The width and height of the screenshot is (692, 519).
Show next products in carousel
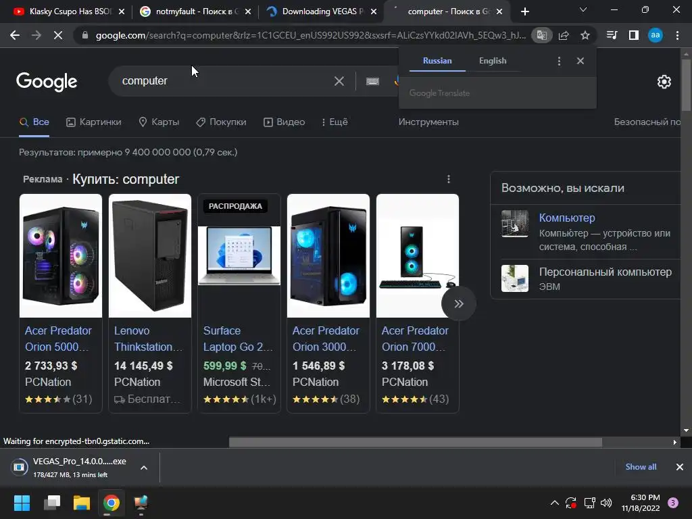click(x=459, y=303)
